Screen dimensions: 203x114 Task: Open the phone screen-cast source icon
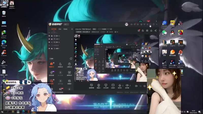(106, 86)
